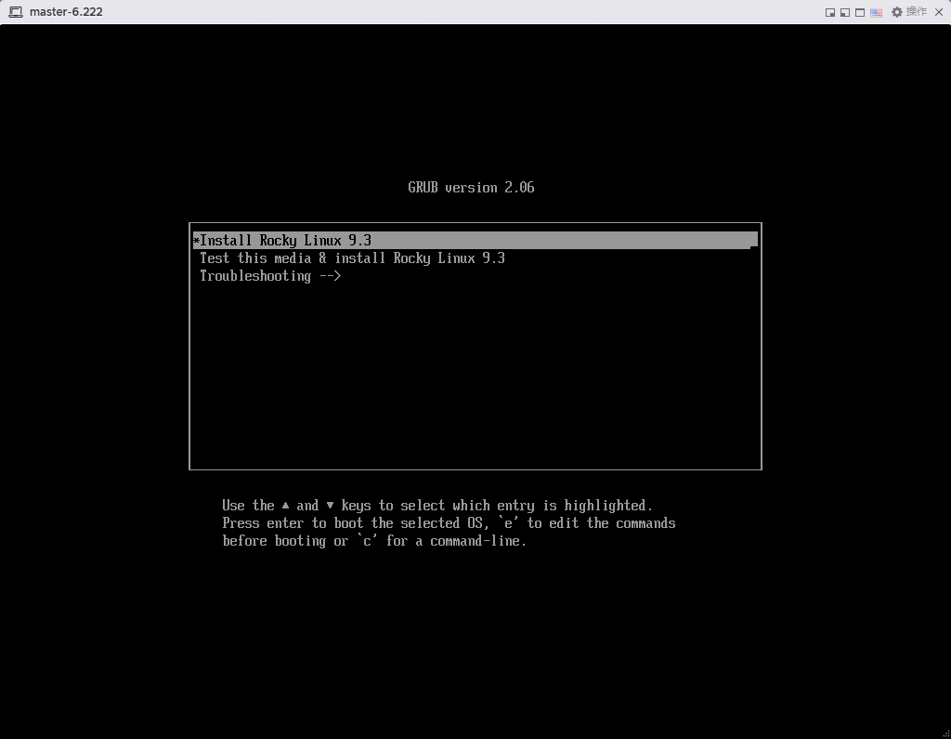Click the US flag keyboard layout icon
Screen dimensions: 951x739
click(876, 12)
